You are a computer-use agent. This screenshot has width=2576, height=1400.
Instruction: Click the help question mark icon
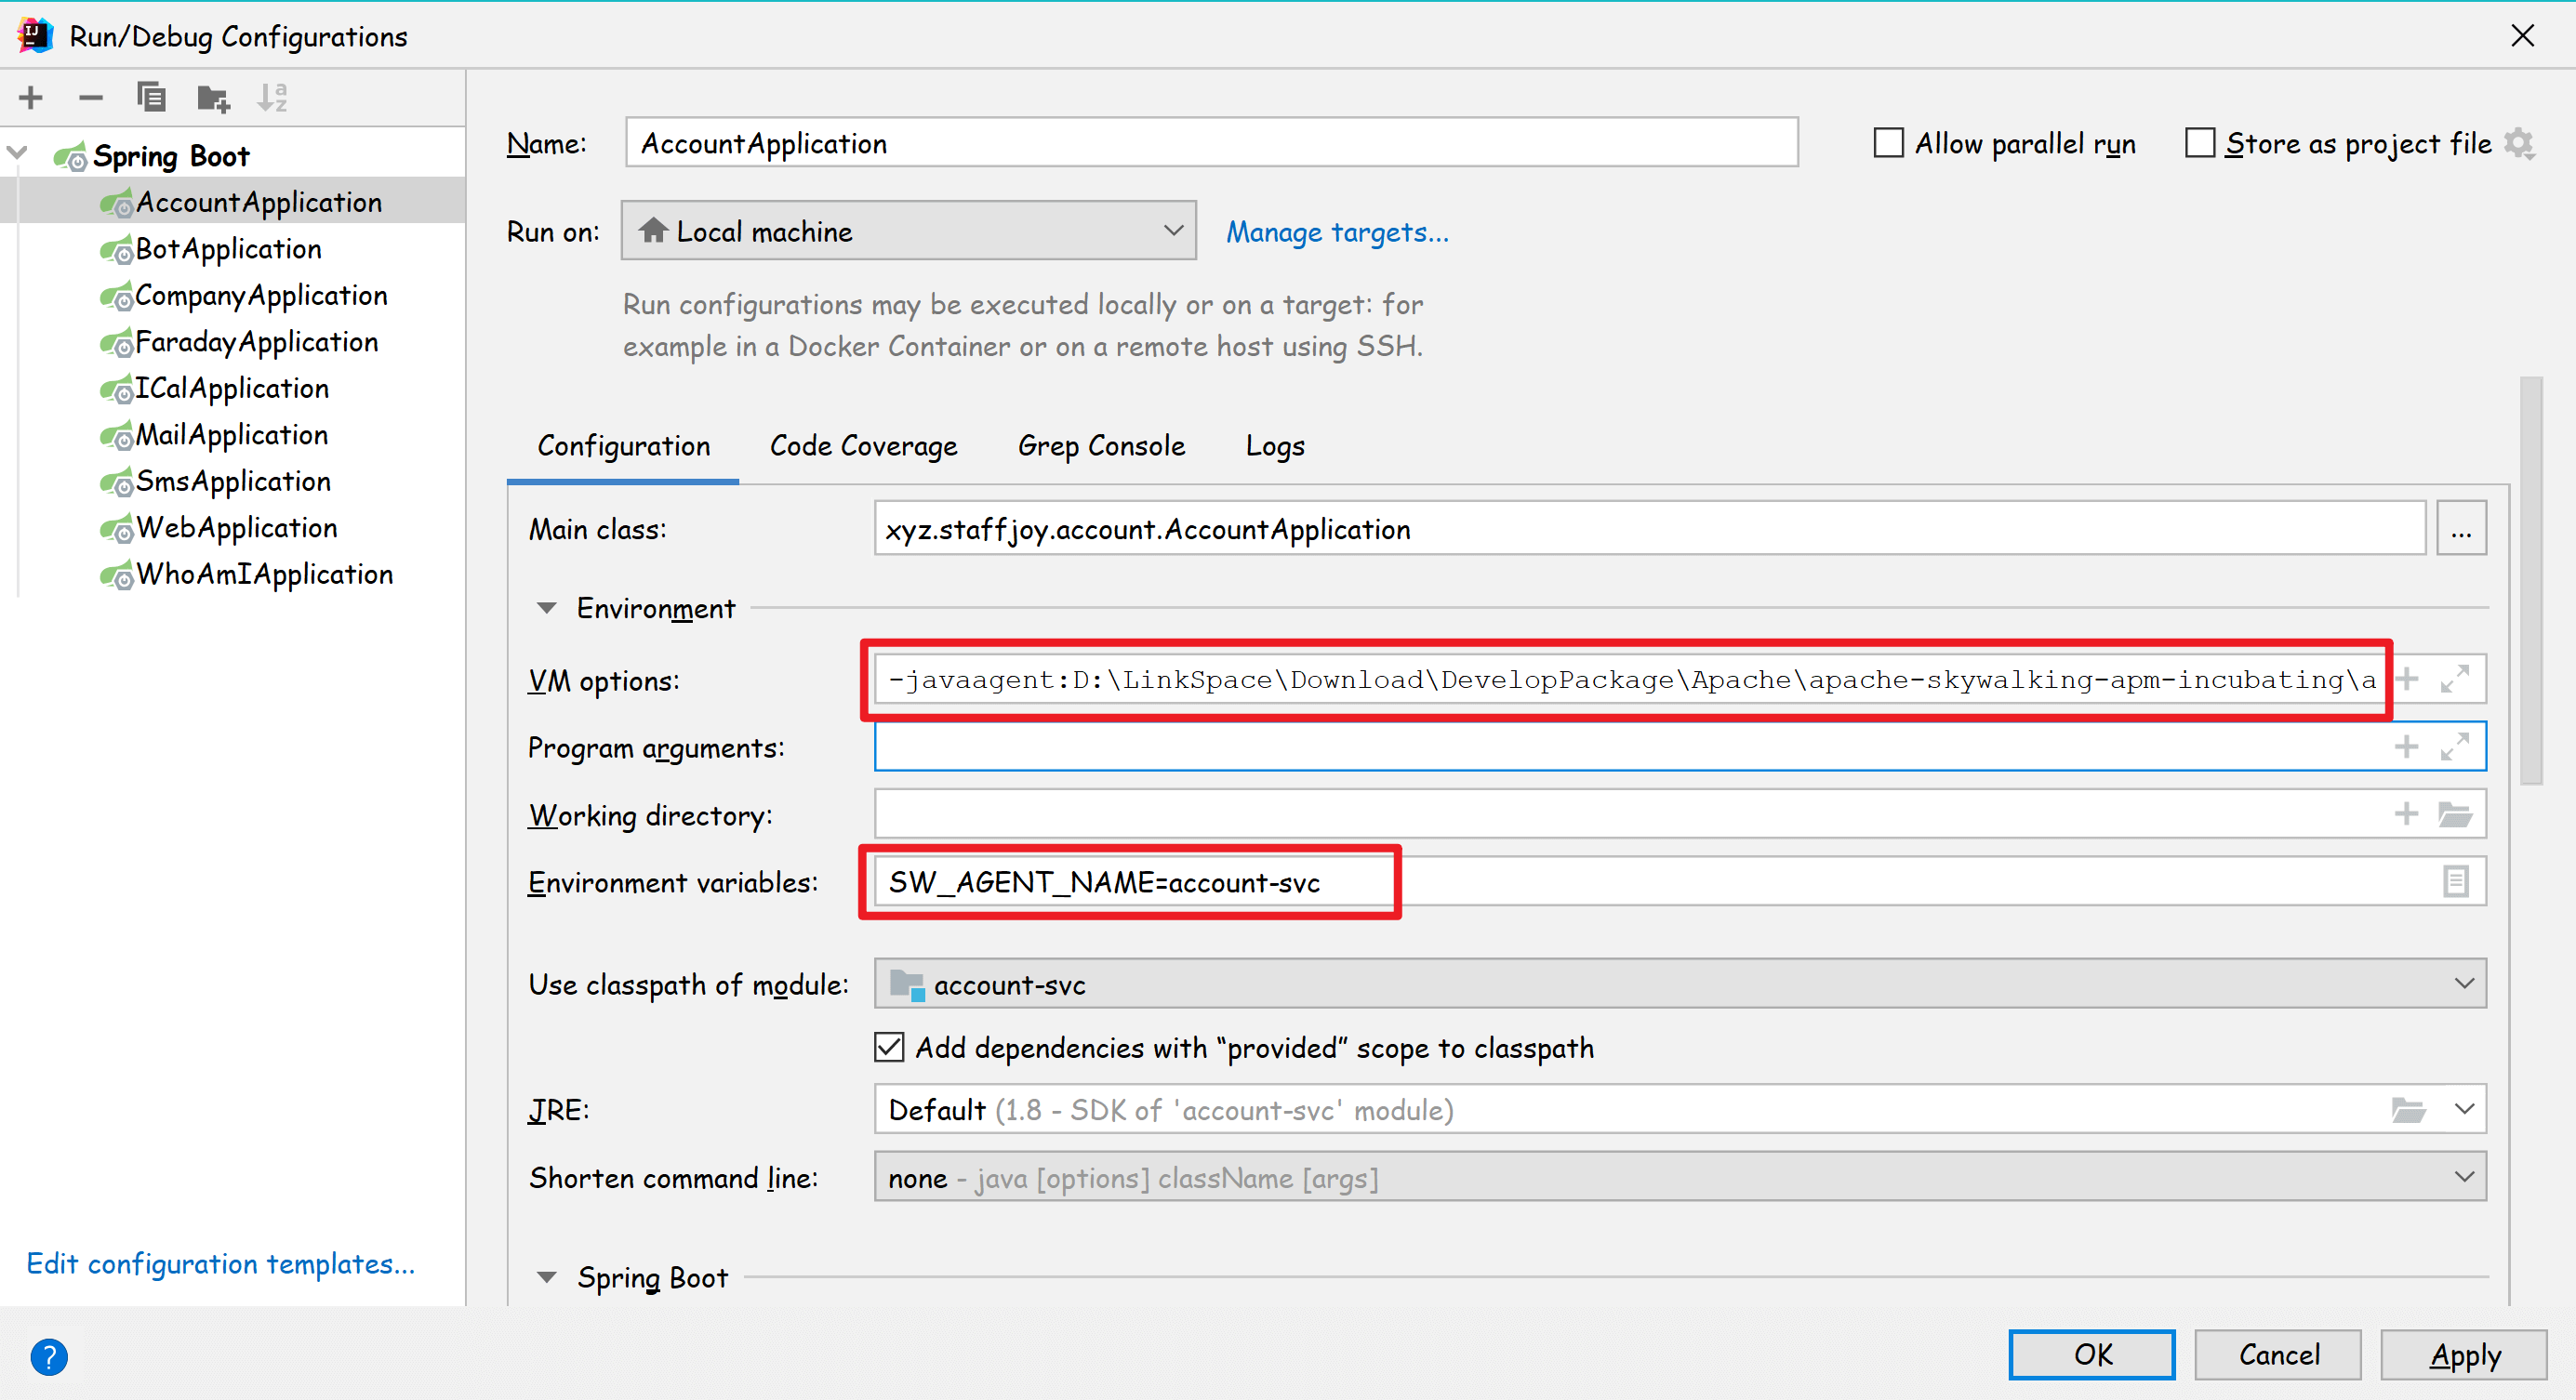(48, 1356)
